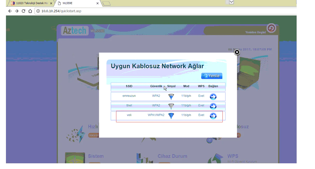Click the Güvenlik column header
Viewport: 315px width, 169px height.
click(156, 86)
